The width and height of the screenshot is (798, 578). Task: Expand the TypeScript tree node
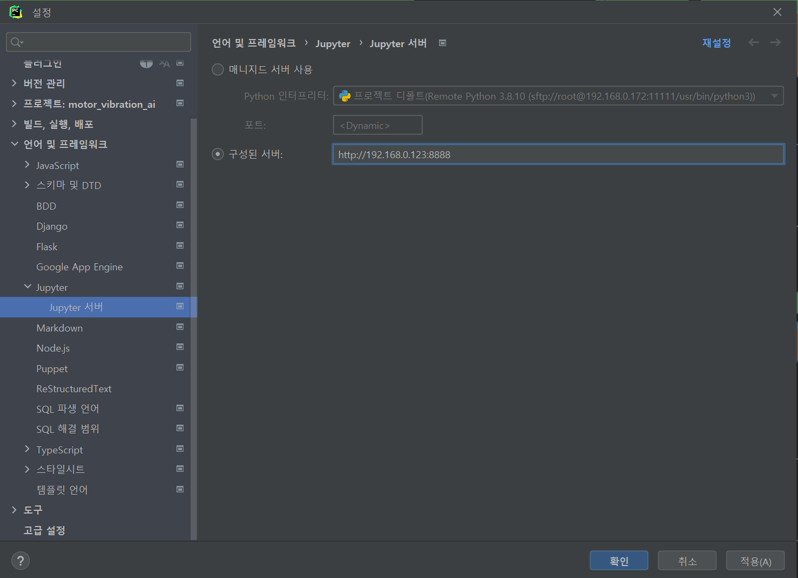click(x=27, y=449)
